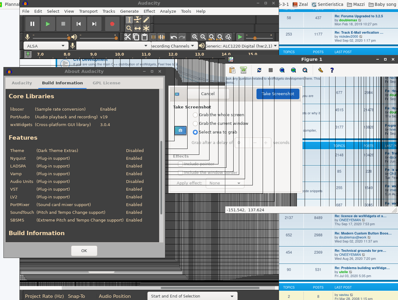Viewport: 398px width, 300px height.
Task: Click the zoom-to-fit plot icon in Figure 1
Action: [305, 70]
